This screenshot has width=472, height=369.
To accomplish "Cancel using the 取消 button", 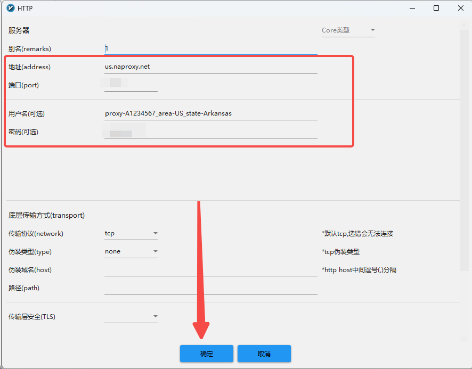I will point(264,354).
